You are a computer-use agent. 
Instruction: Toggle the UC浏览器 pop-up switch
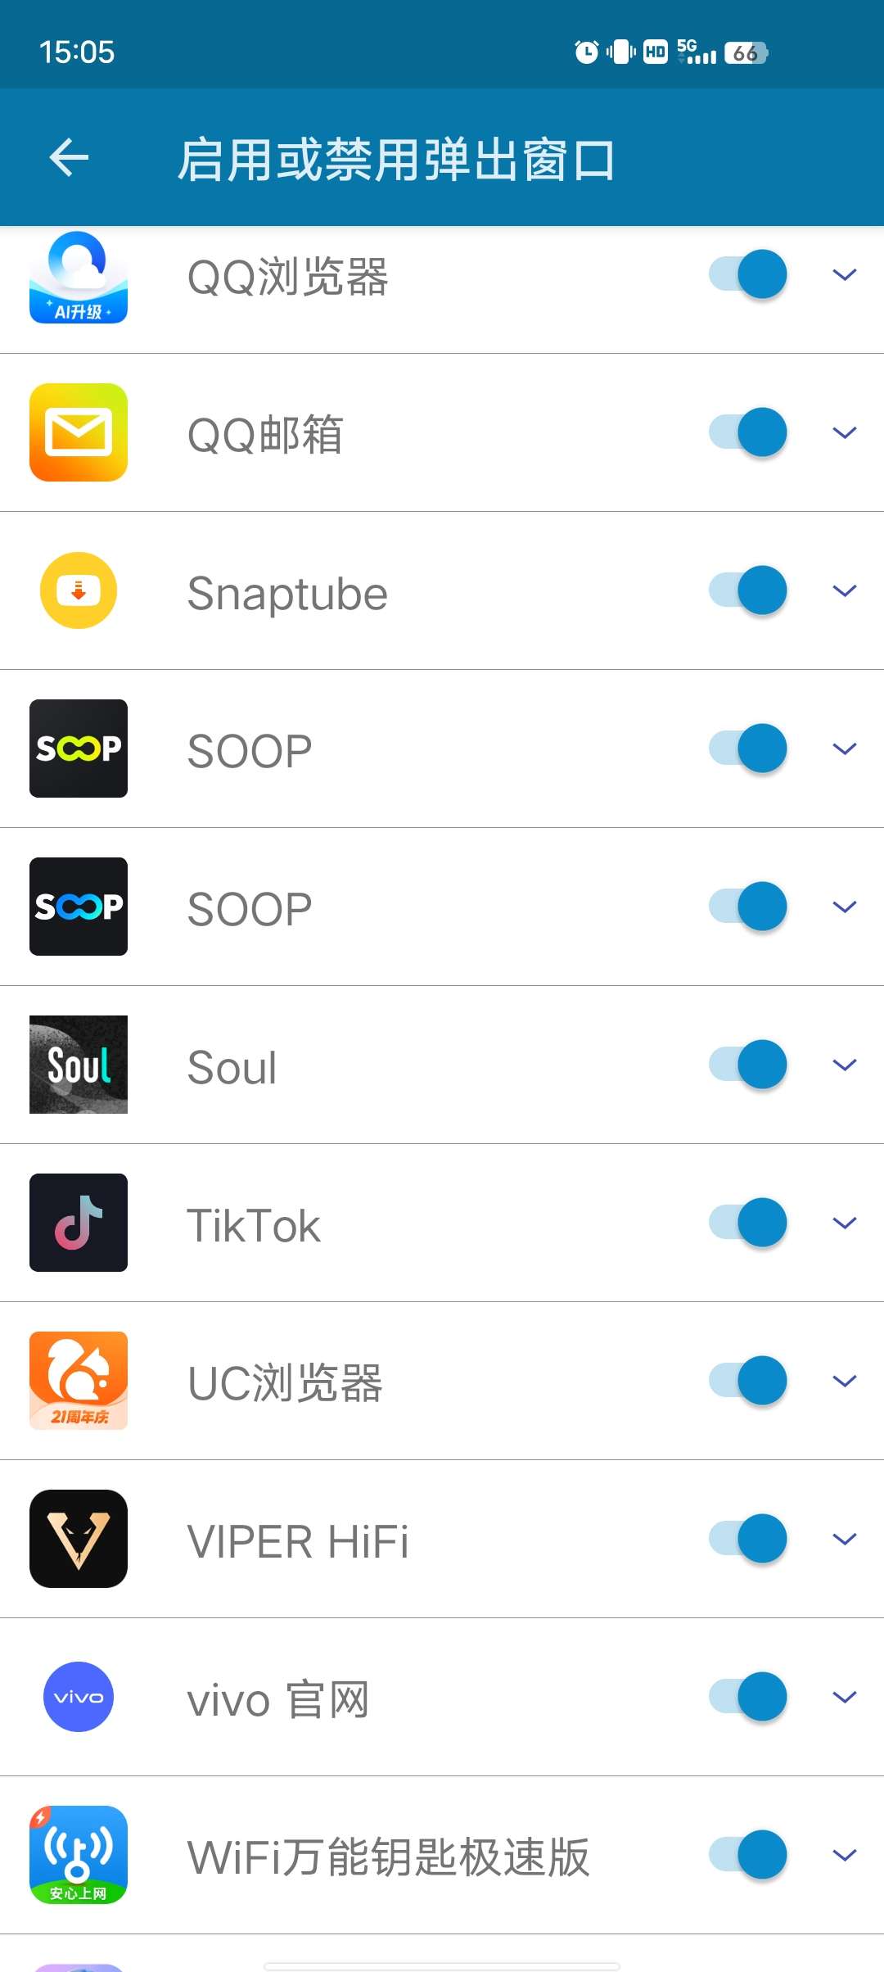(748, 1381)
